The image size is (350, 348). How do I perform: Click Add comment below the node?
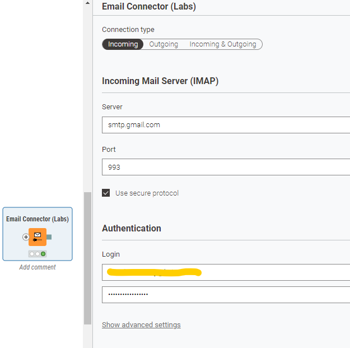pos(38,267)
